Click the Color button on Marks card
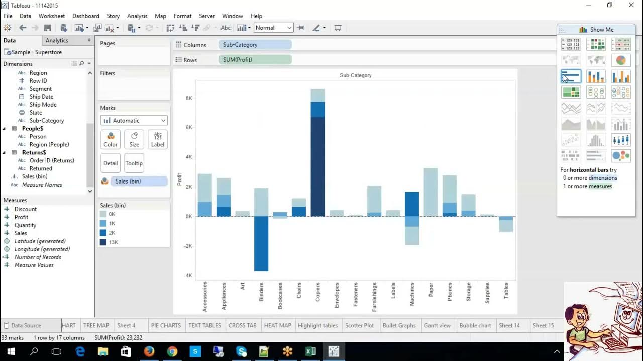This screenshot has width=643, height=361. pos(111,140)
